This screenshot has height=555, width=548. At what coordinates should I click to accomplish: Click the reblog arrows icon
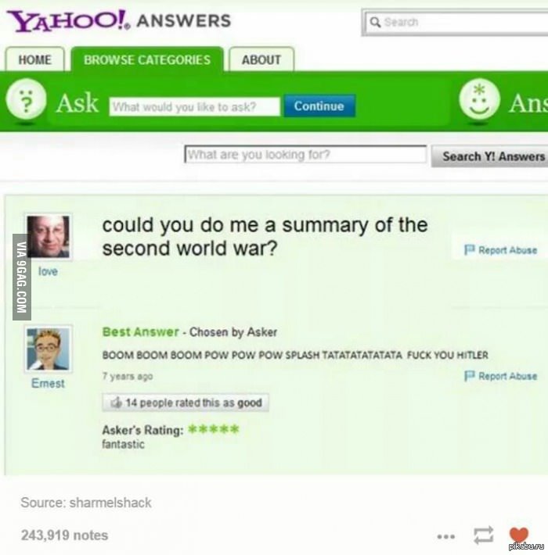pyautogui.click(x=484, y=535)
